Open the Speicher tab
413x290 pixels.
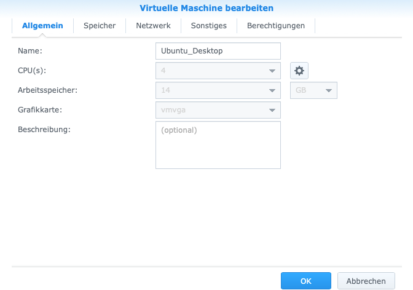[x=100, y=26]
